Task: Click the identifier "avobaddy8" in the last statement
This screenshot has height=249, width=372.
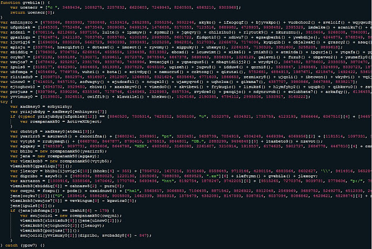Action: pyautogui.click(x=113, y=236)
